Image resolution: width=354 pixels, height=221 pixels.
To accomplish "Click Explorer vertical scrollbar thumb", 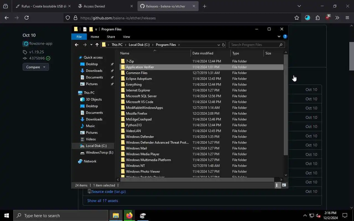I will [x=286, y=104].
